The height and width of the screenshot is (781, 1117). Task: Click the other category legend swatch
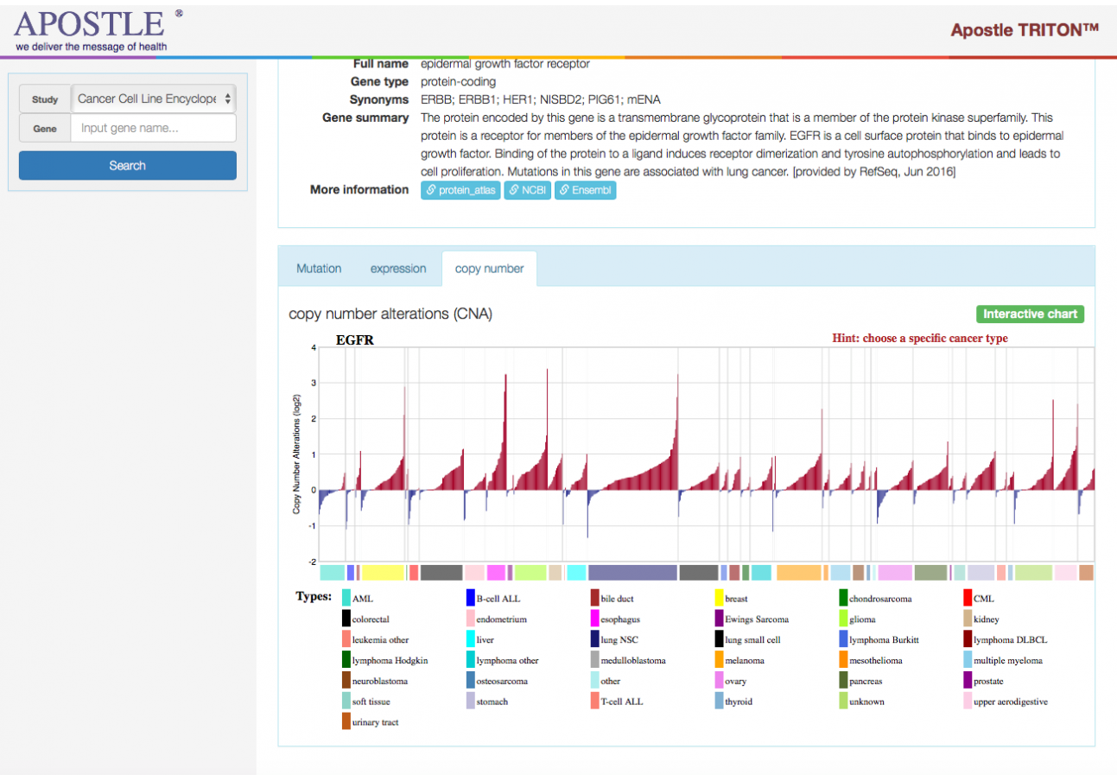[595, 681]
